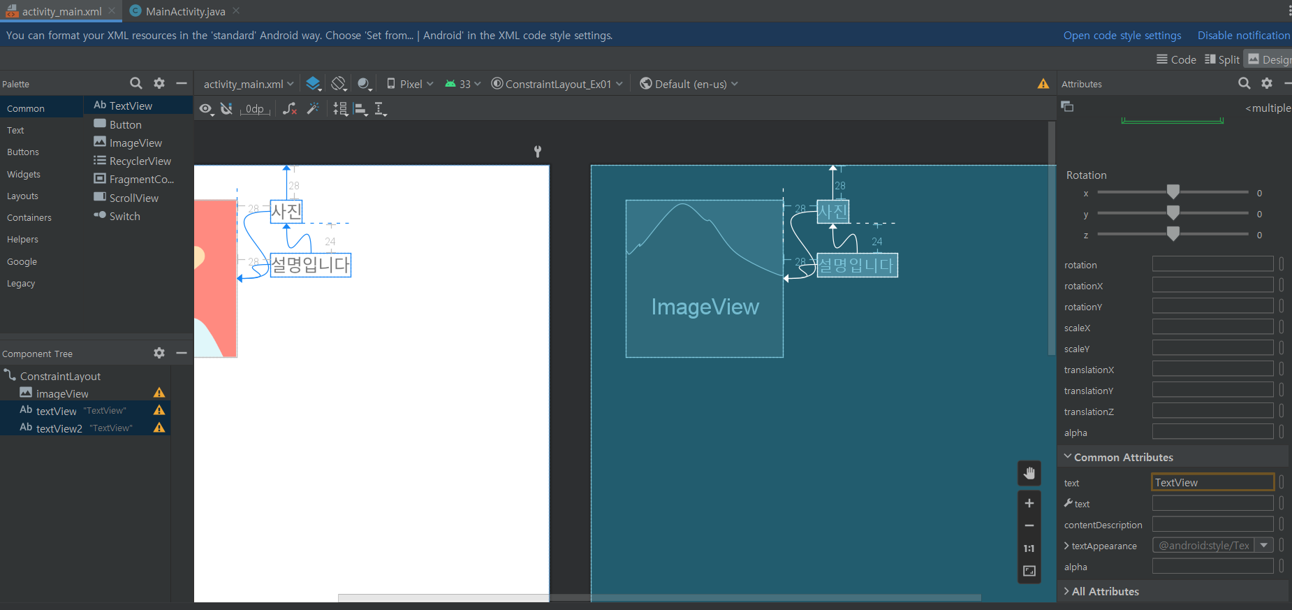This screenshot has width=1292, height=610.
Task: Search the Palette with magnifier icon
Action: coord(136,83)
